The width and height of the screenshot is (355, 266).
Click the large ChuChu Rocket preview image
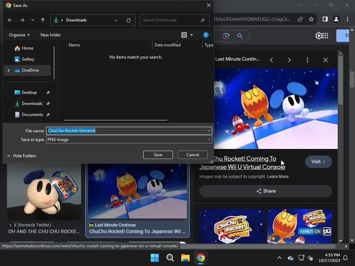(x=276, y=108)
